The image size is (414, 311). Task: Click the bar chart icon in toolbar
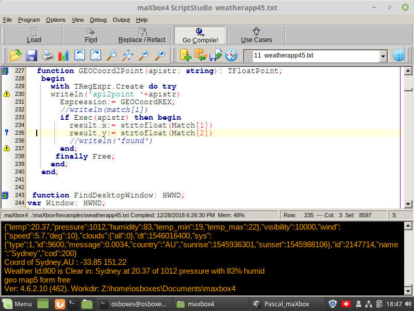coord(64,55)
